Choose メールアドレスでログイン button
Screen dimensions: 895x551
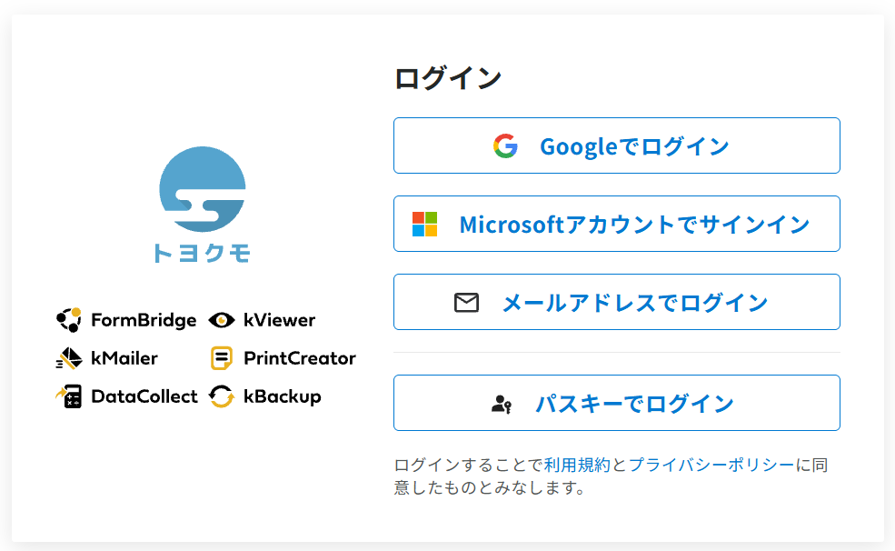tap(616, 302)
